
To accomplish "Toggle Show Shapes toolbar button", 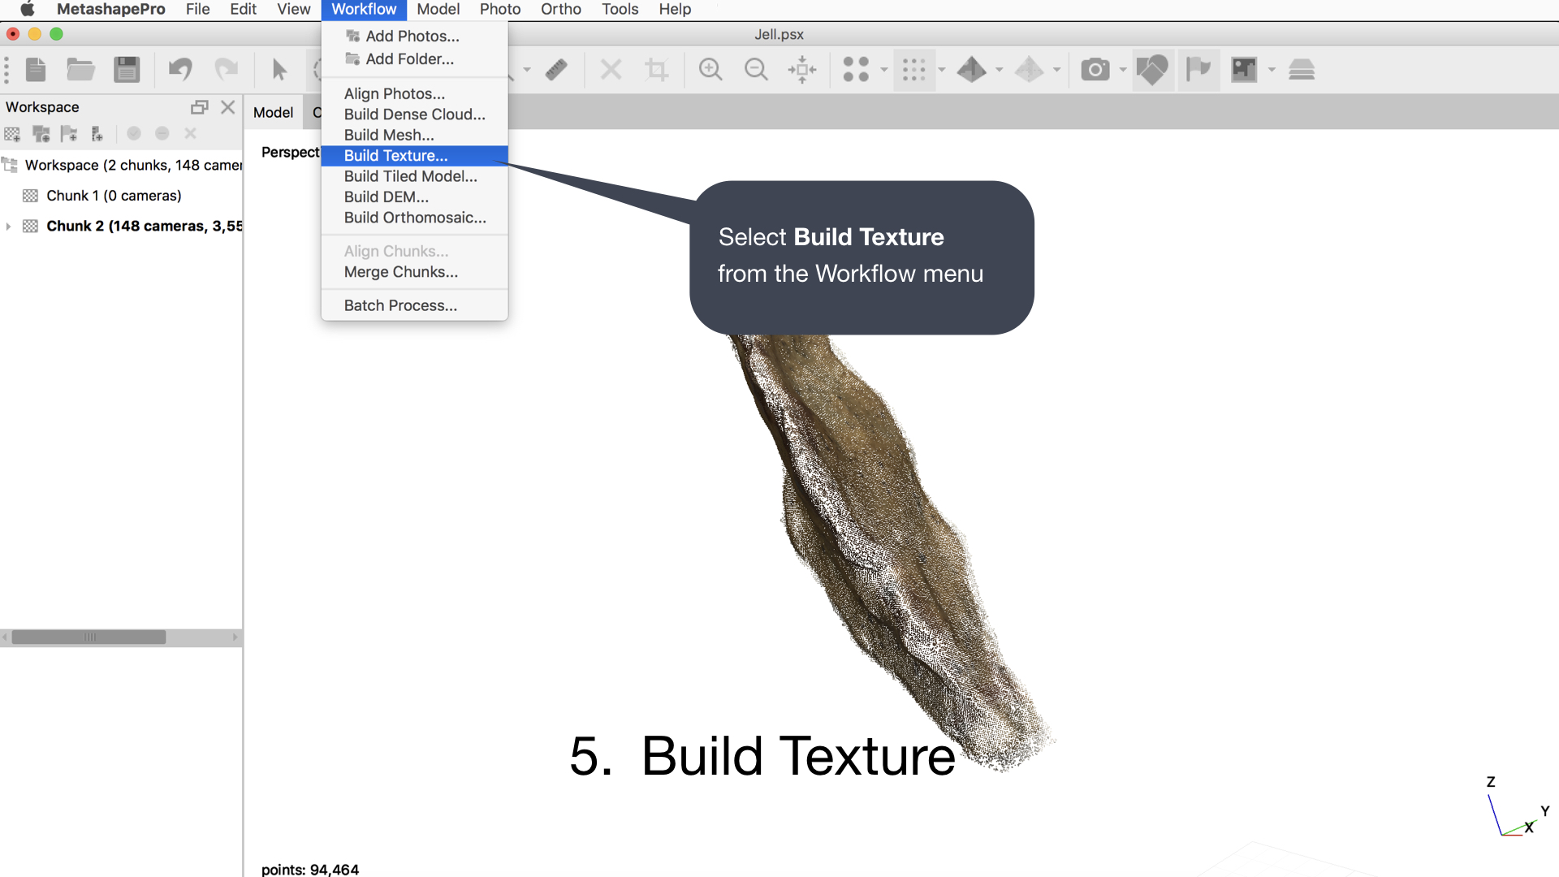I will tap(1152, 70).
